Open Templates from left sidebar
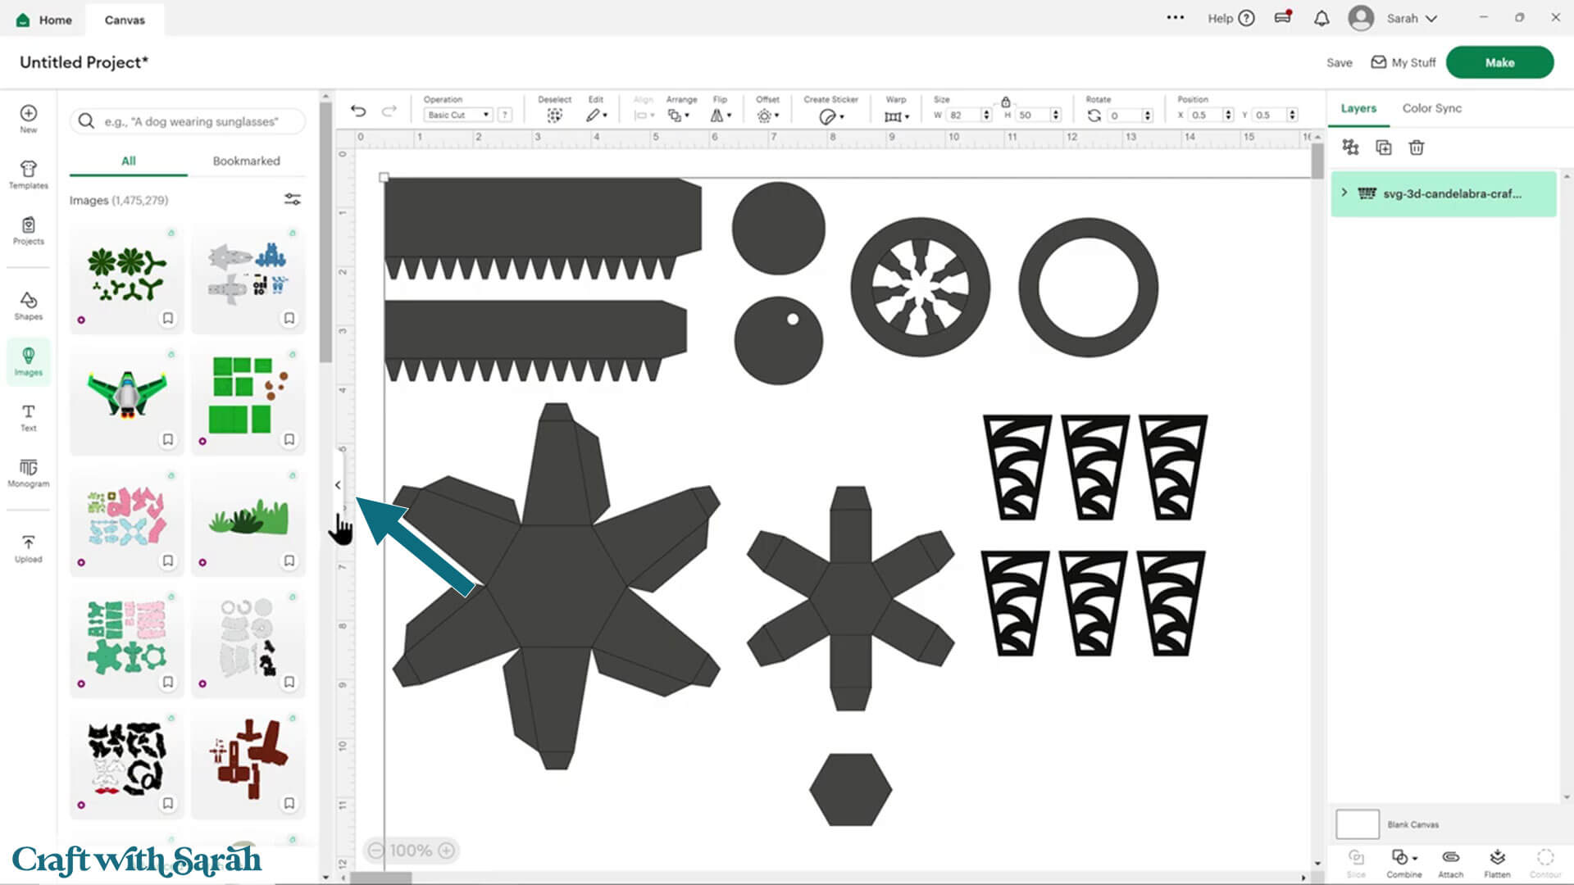The height and width of the screenshot is (885, 1574). [x=28, y=174]
